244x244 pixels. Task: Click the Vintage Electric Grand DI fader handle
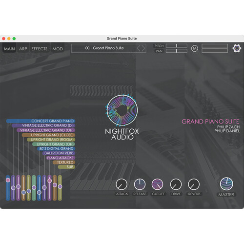tap(13, 188)
